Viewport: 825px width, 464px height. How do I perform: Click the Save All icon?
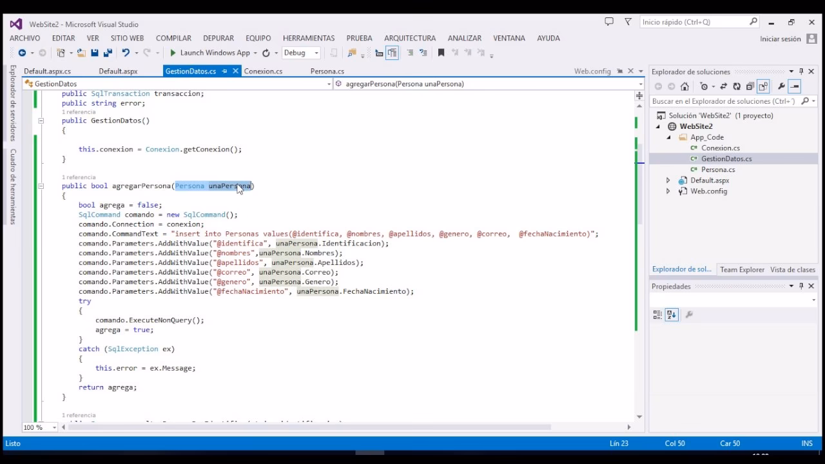point(108,53)
